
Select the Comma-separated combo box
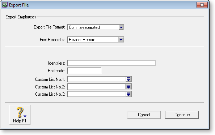(x=96, y=27)
